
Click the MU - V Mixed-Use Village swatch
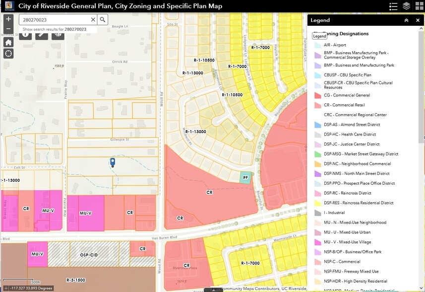click(318, 242)
